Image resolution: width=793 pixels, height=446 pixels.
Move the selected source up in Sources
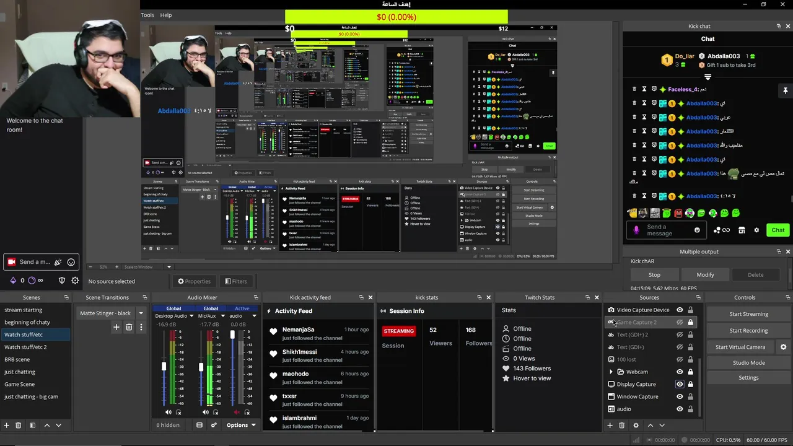[x=651, y=426]
